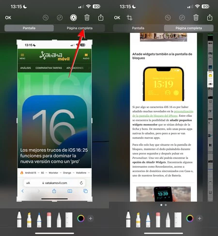Click Safari back arrow in preview
The image size is (218, 236).
coord(23,191)
